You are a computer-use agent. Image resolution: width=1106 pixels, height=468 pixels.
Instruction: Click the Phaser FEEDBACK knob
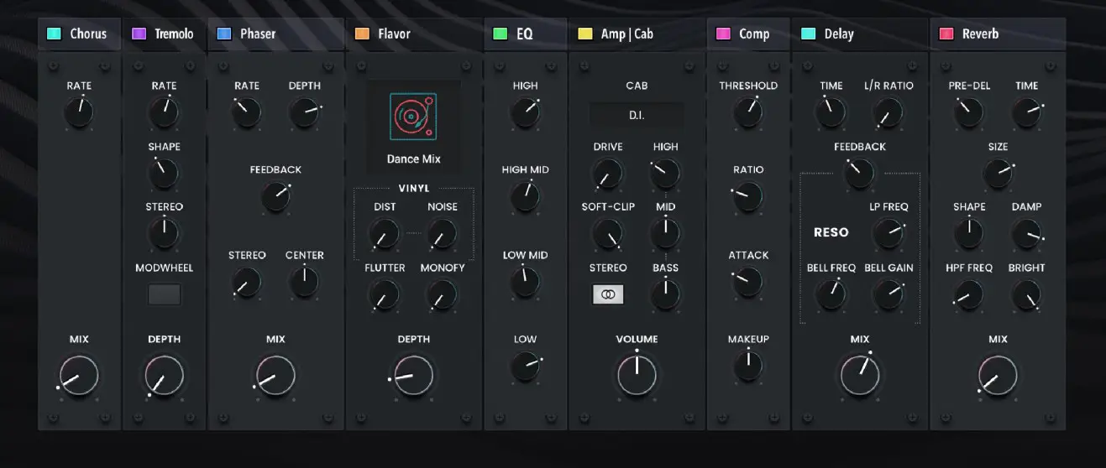pos(275,197)
